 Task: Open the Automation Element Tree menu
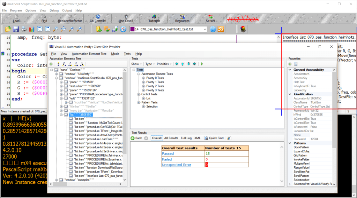(x=89, y=54)
